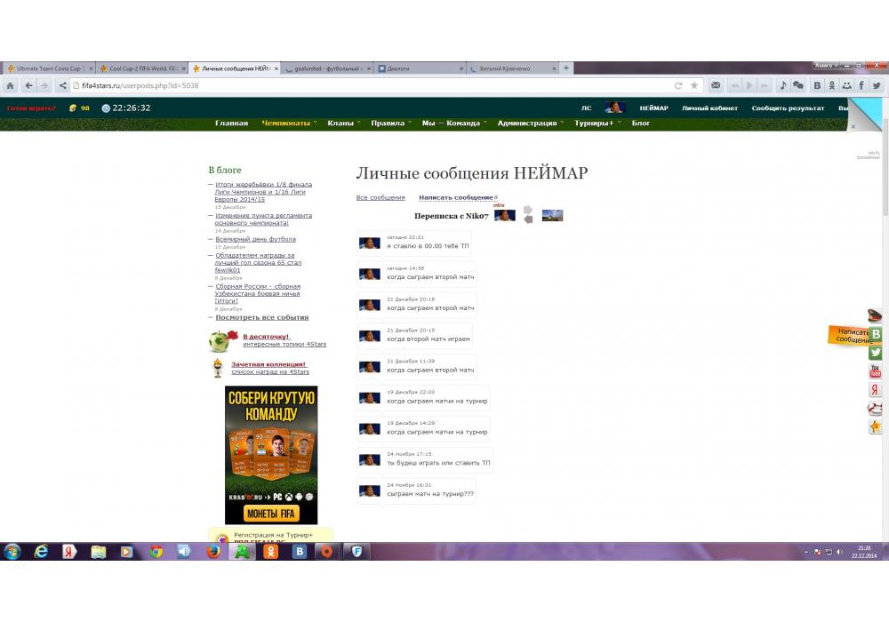The height and width of the screenshot is (622, 889).
Task: Open the Главная menu item
Action: [x=231, y=124]
